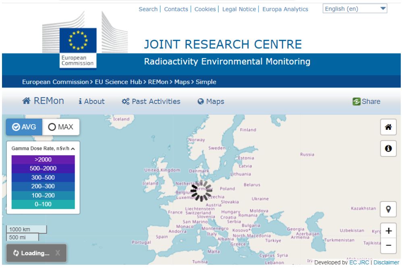Click the Share button label

(x=371, y=102)
